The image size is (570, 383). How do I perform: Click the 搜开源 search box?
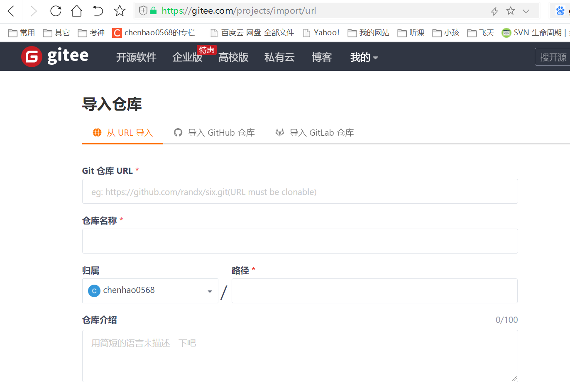(x=553, y=57)
